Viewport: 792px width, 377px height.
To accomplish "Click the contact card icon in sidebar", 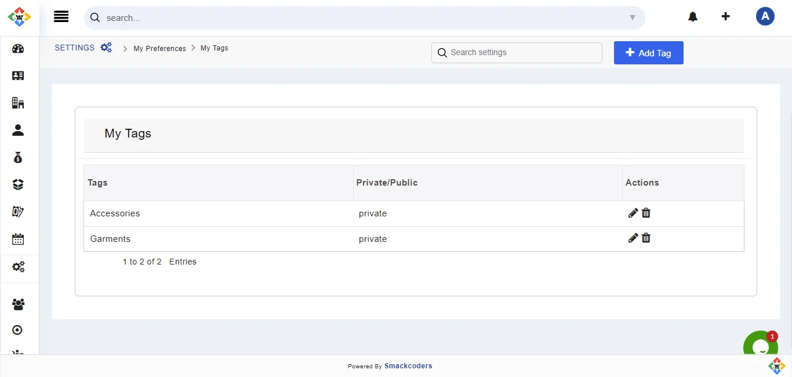I will (x=18, y=76).
